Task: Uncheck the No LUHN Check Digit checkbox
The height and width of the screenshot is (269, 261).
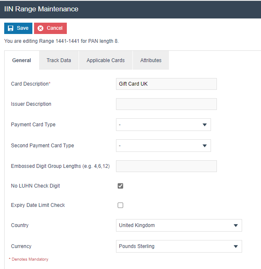Action: pyautogui.click(x=121, y=186)
